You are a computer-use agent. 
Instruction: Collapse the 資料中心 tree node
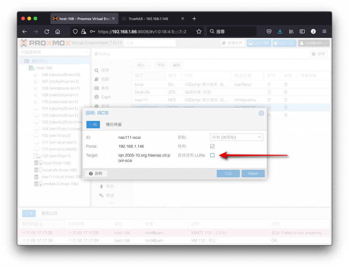click(x=22, y=61)
